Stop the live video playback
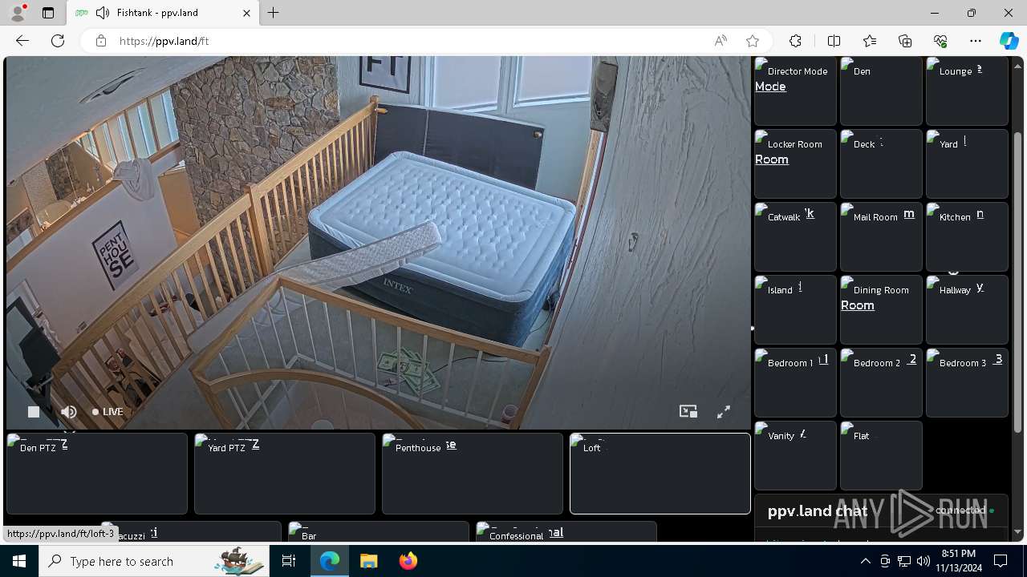 [34, 412]
